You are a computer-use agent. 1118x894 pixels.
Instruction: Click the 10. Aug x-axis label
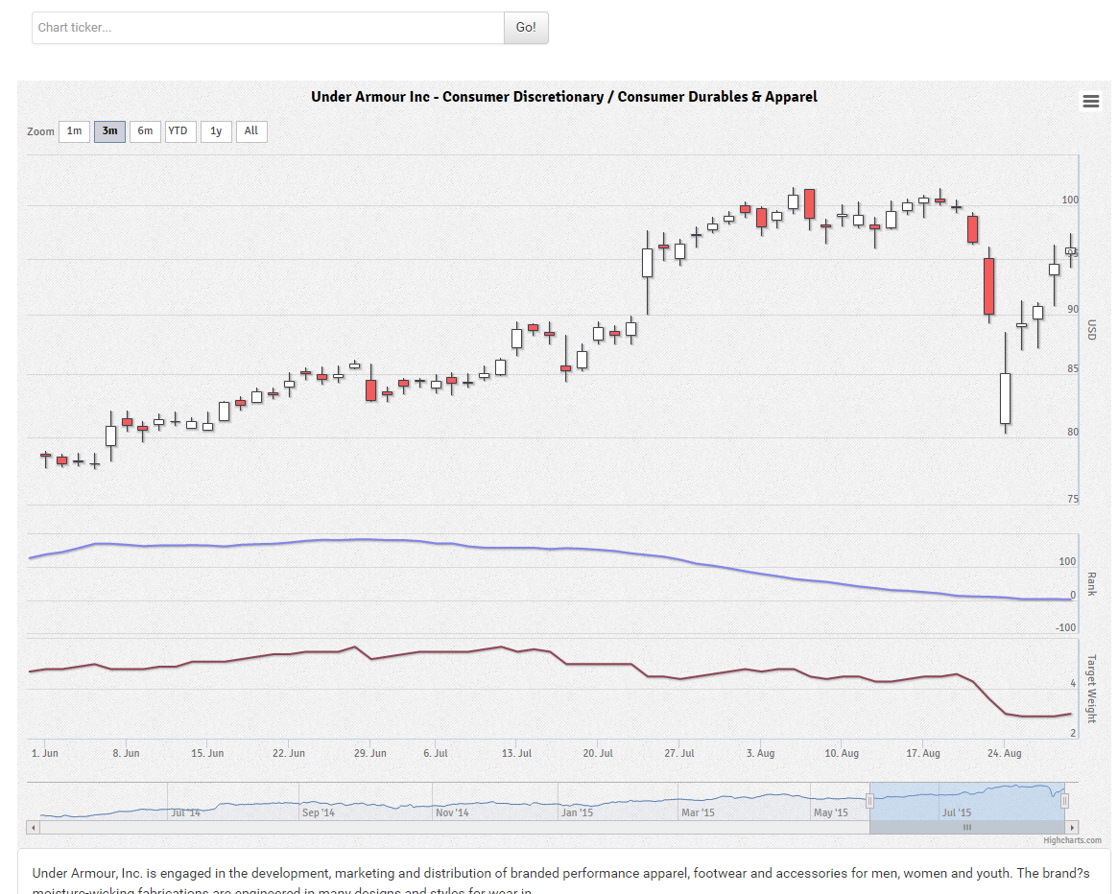coord(842,753)
